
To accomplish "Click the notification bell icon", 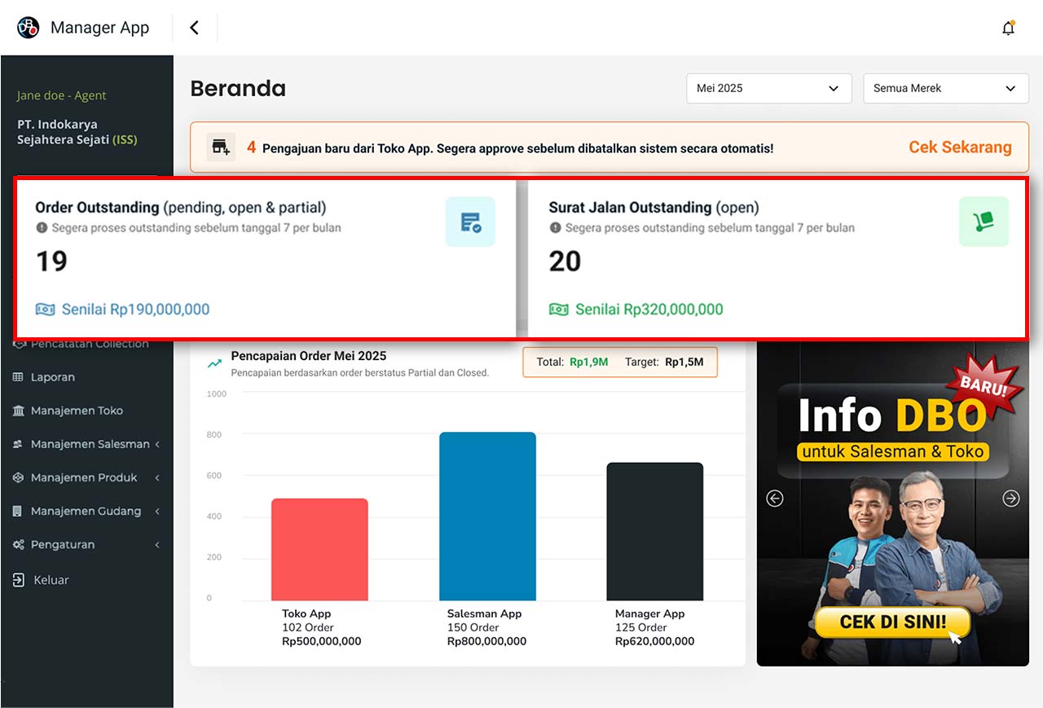I will [1008, 29].
